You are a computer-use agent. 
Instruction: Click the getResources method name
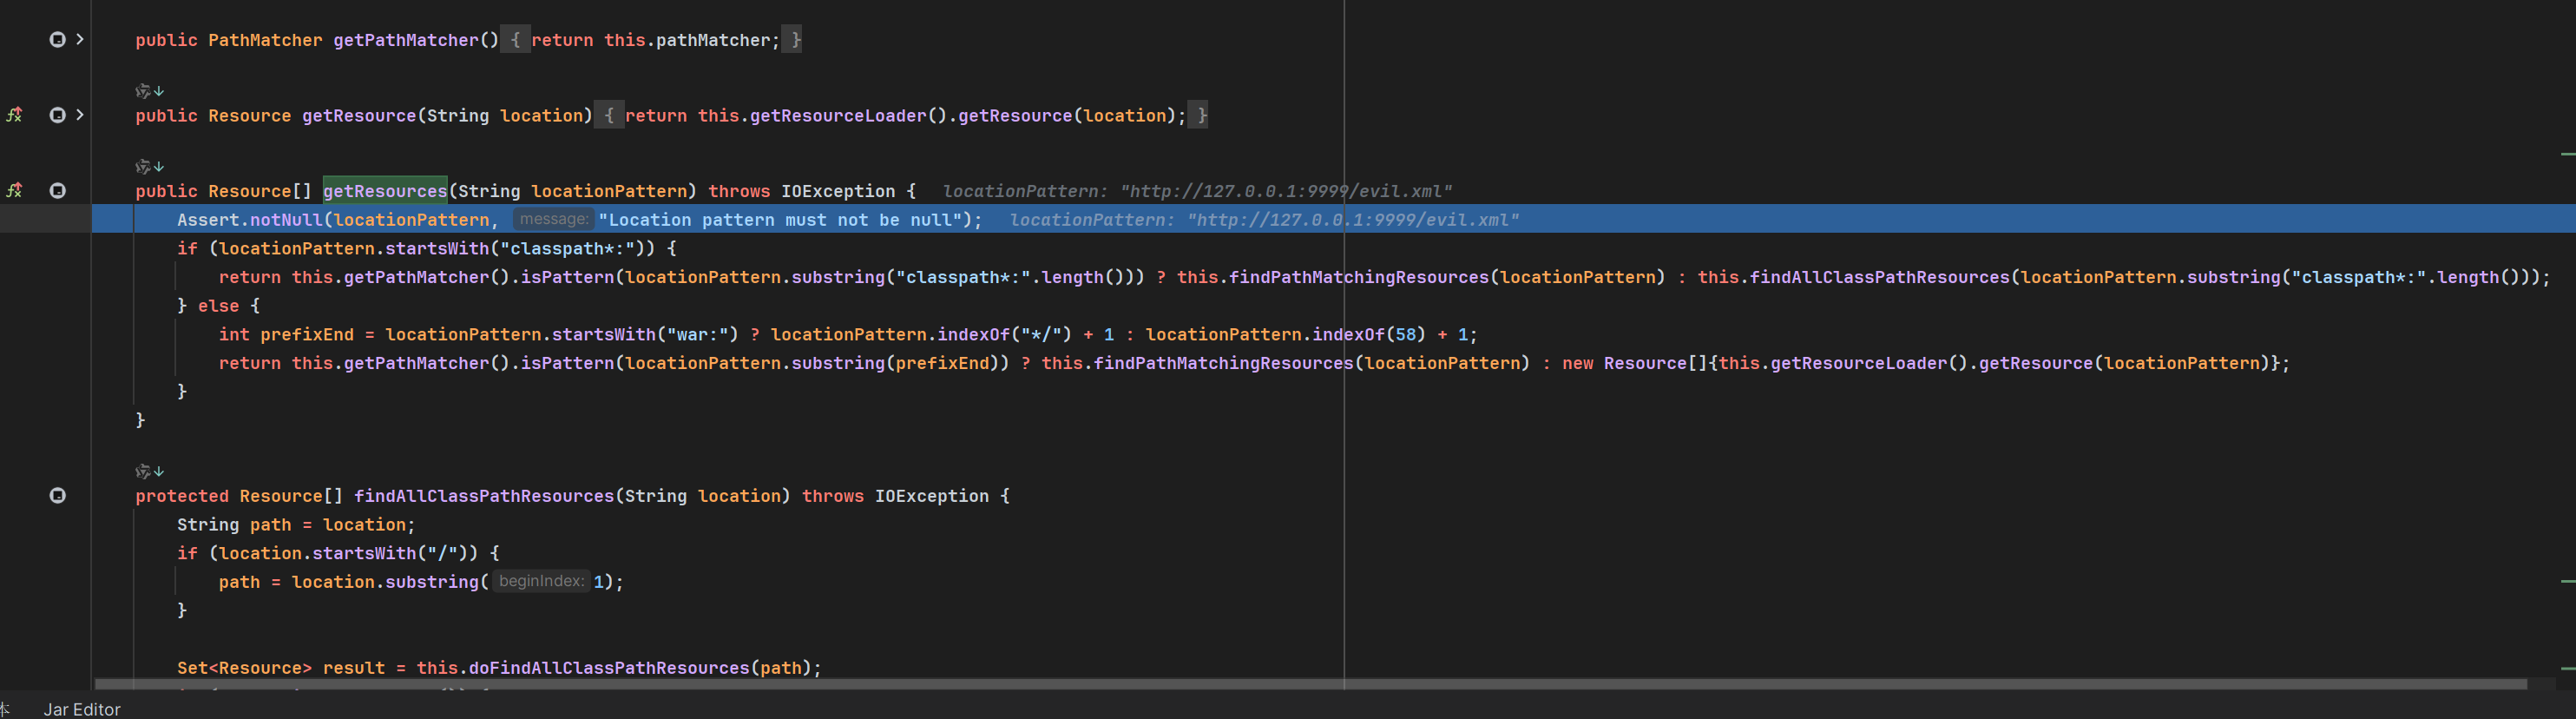pyautogui.click(x=384, y=191)
